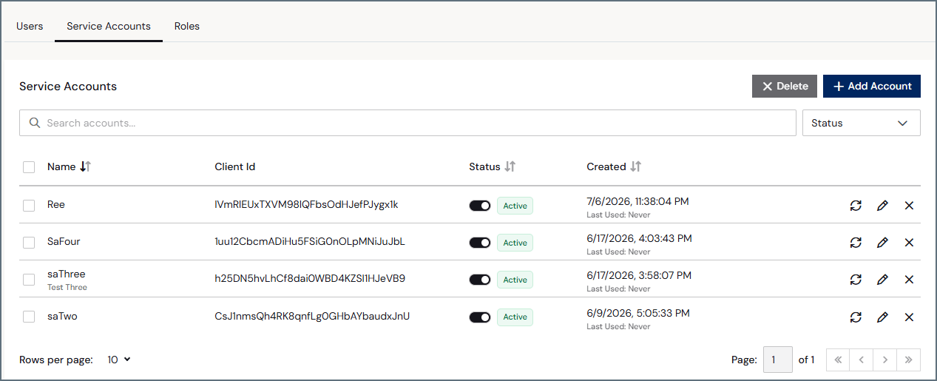Click the Test Three description text
Screen dimensions: 937x381
click(x=67, y=287)
